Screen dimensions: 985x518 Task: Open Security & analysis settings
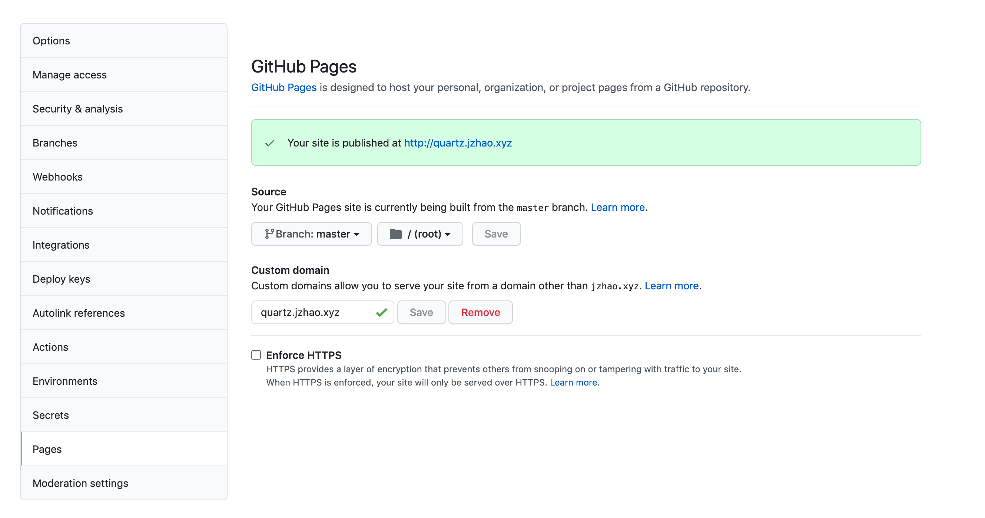[x=77, y=108]
